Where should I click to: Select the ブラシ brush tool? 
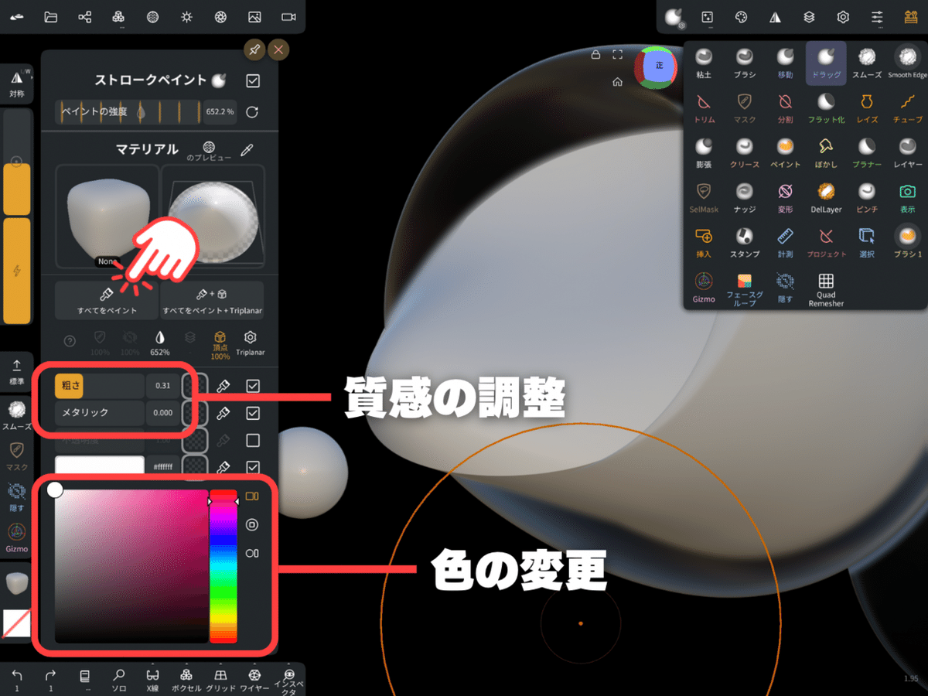click(744, 63)
